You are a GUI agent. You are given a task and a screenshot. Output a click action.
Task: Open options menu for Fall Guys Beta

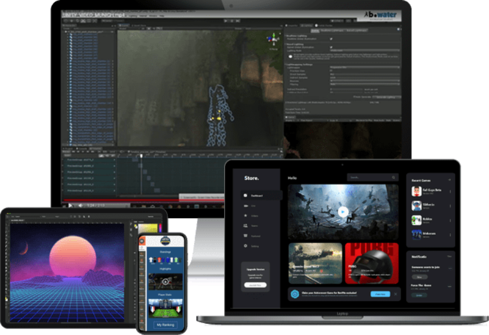coord(450,191)
